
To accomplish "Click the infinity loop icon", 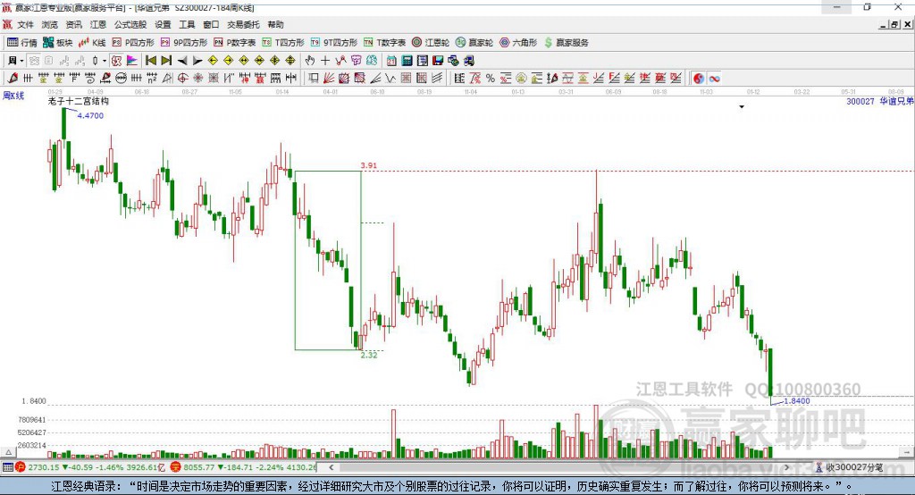I will click(714, 79).
